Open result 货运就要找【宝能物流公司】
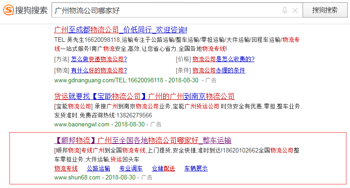Viewport: 350px width, 188px height. tap(144, 96)
